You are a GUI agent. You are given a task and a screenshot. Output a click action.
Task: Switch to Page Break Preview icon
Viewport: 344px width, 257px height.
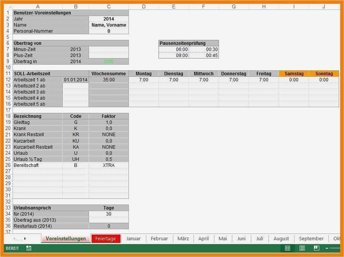[316, 248]
